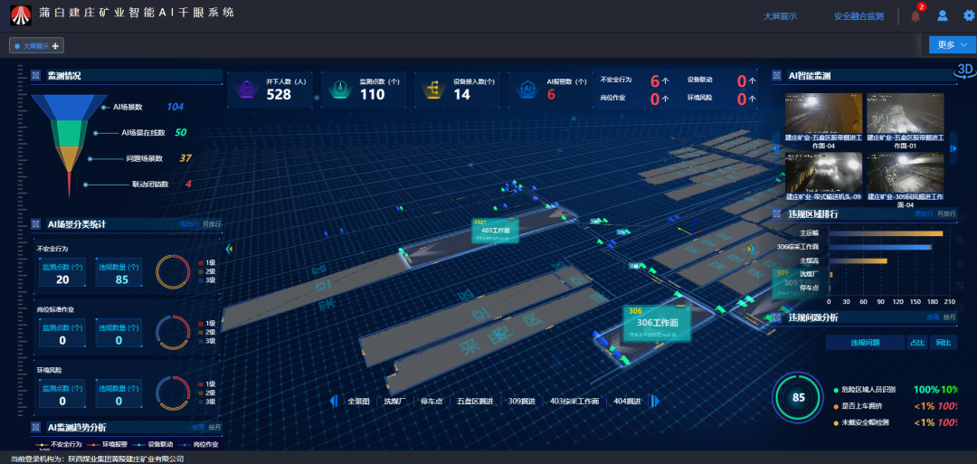Open the user profile icon
The height and width of the screenshot is (464, 977).
(x=942, y=15)
